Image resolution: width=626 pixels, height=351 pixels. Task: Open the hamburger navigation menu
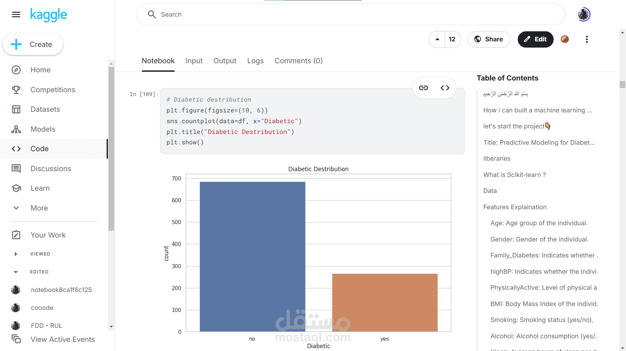(16, 14)
